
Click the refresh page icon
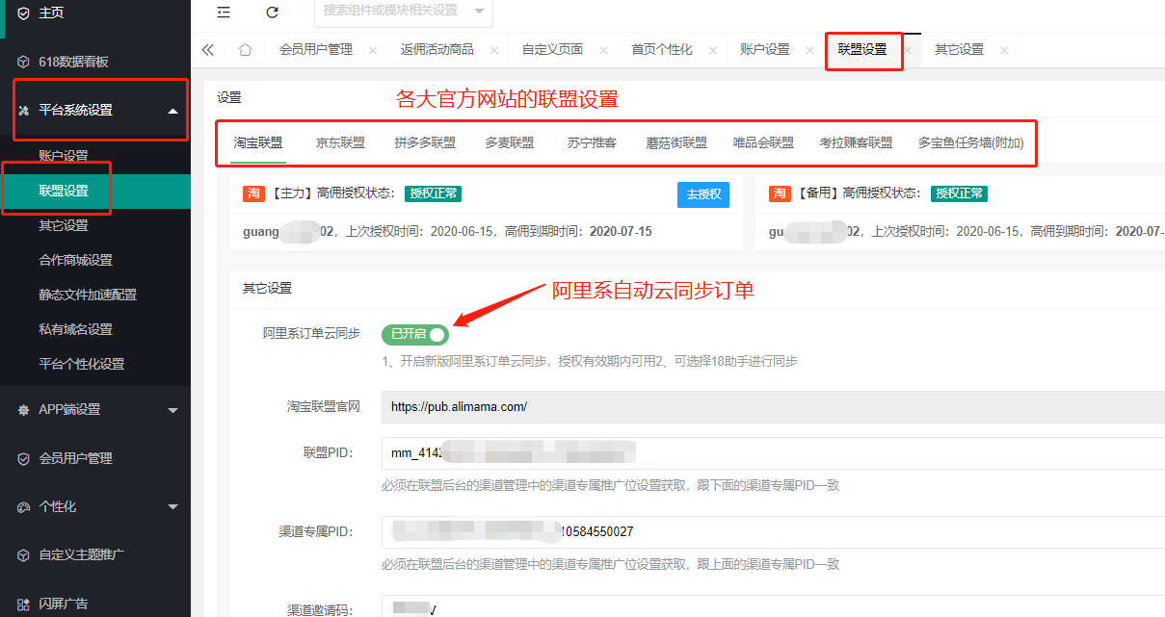pyautogui.click(x=273, y=12)
